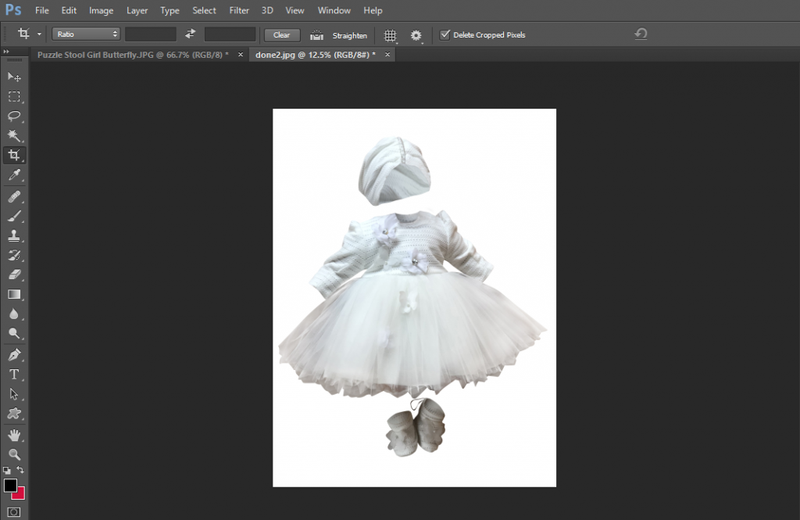
Task: Grab the Zoom tool
Action: (x=14, y=454)
